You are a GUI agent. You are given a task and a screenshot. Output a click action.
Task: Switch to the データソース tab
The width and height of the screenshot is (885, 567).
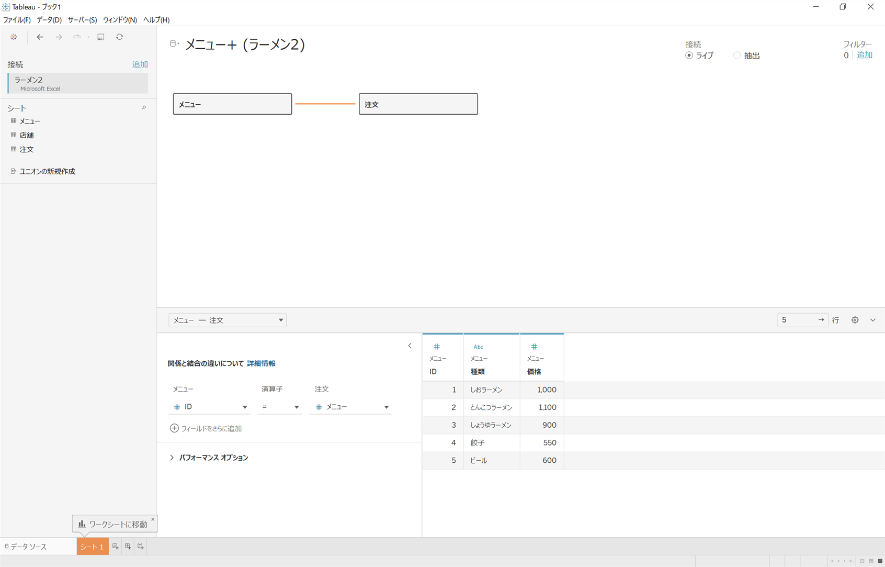point(28,546)
